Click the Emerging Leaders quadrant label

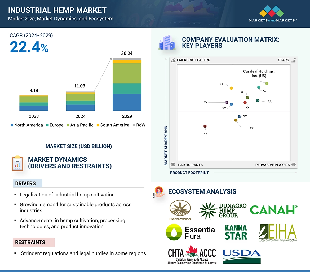(x=193, y=60)
